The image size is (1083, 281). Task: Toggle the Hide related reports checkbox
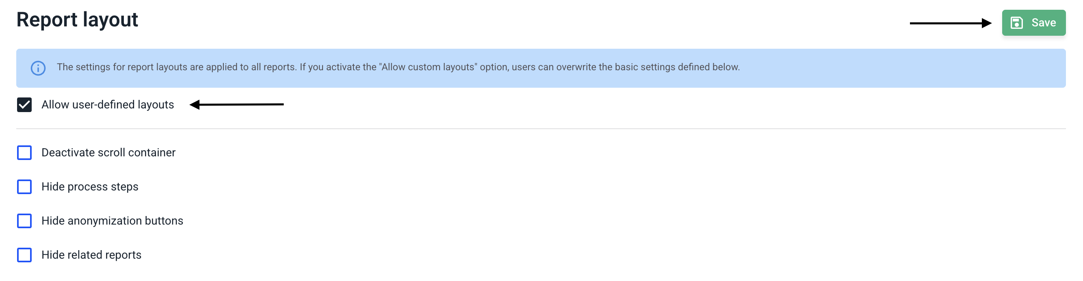coord(24,255)
